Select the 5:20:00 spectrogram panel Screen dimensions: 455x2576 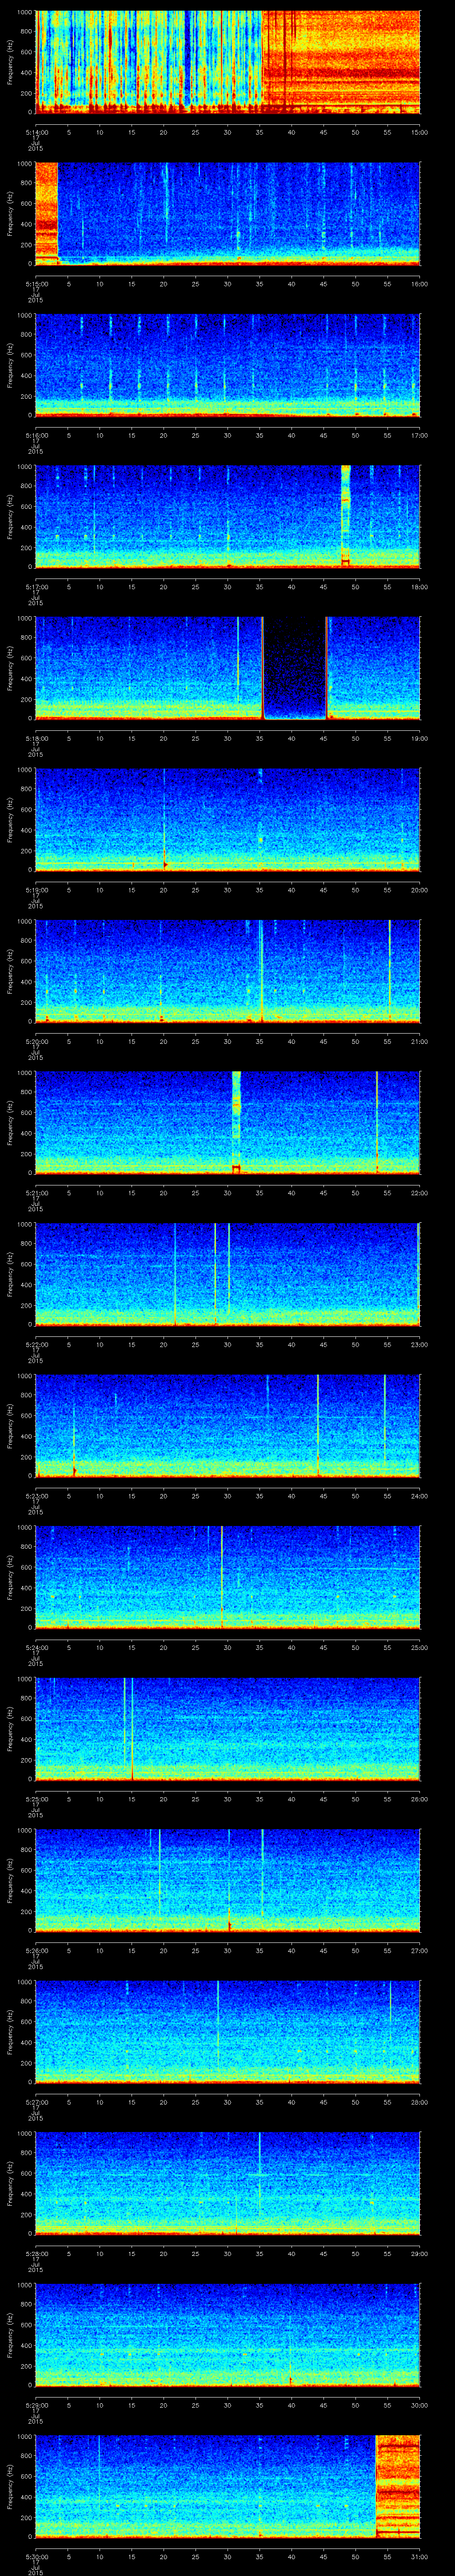tap(228, 971)
